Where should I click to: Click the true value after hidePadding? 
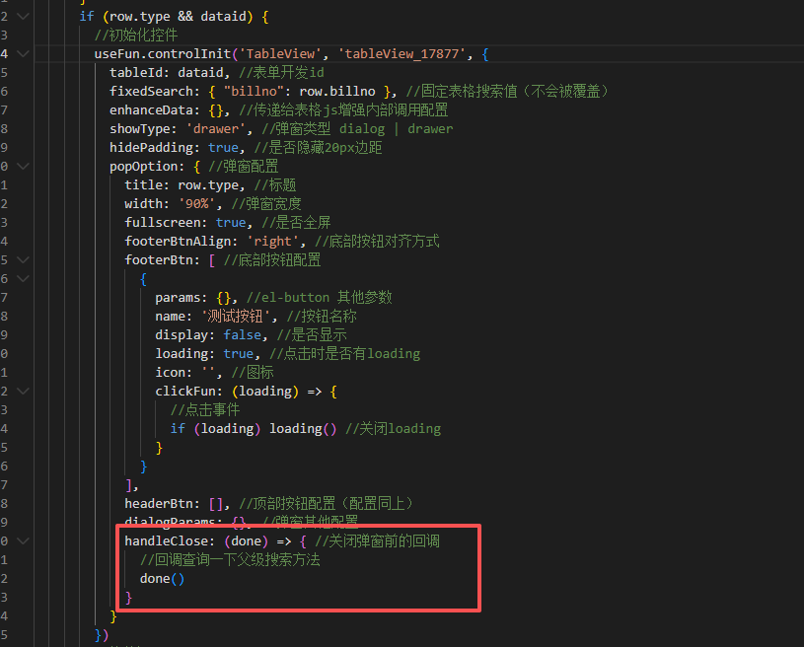(x=223, y=148)
